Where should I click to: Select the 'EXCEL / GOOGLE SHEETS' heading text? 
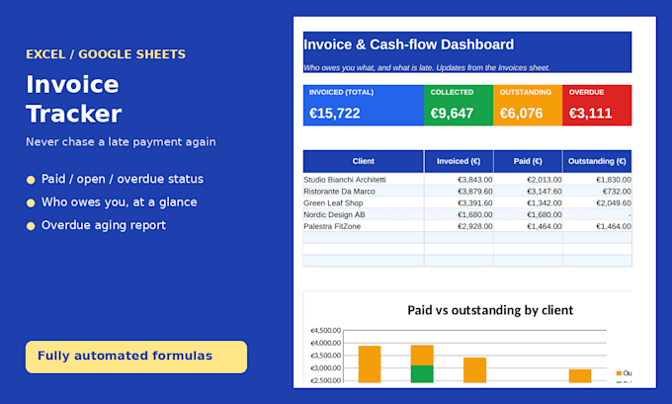(x=106, y=54)
